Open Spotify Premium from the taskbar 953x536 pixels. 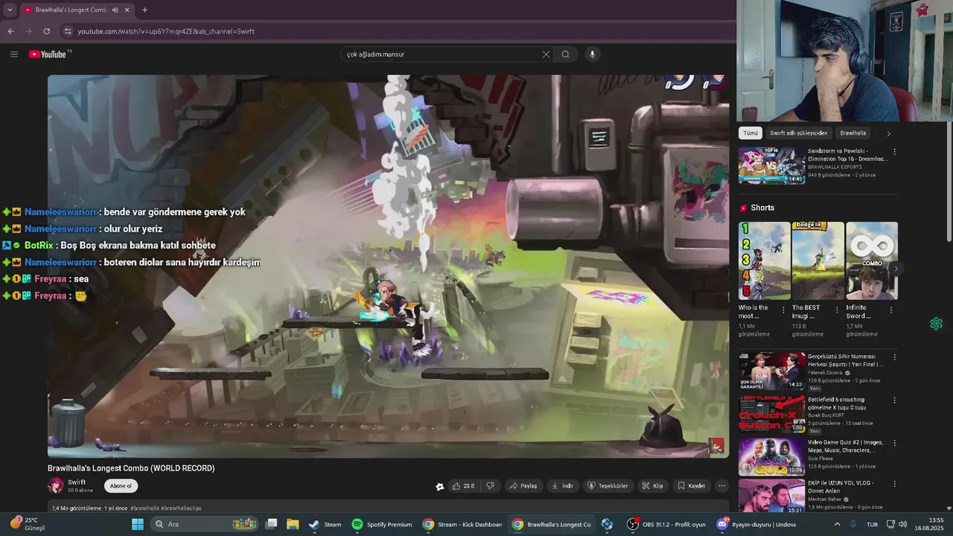coord(382,524)
